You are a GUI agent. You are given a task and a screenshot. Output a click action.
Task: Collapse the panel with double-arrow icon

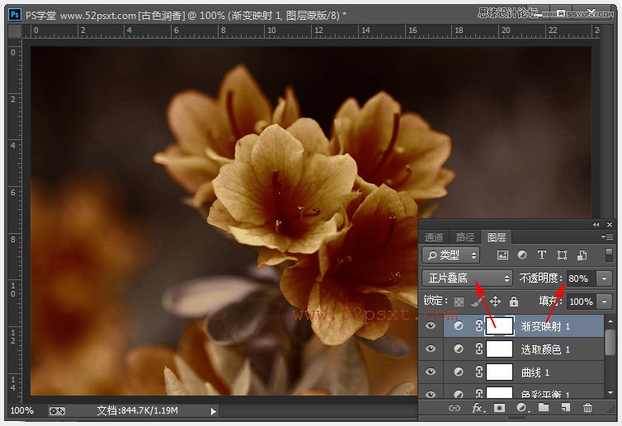(x=596, y=225)
